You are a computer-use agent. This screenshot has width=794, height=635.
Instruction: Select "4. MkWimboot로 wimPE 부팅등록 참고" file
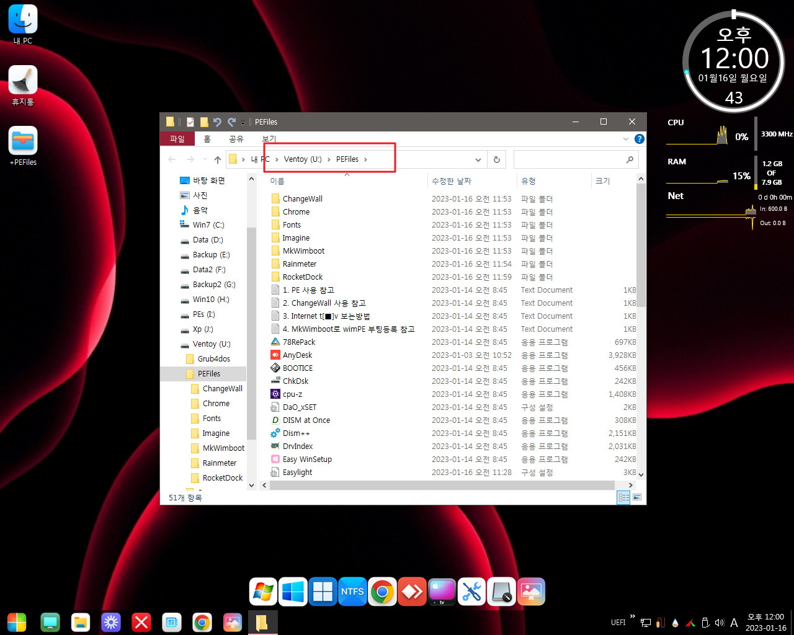(x=349, y=329)
